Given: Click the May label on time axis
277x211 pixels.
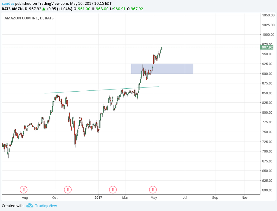Looking at the screenshot, I should point(154,198).
